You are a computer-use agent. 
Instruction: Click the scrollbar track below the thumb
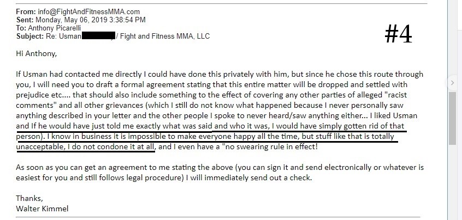coord(452,182)
